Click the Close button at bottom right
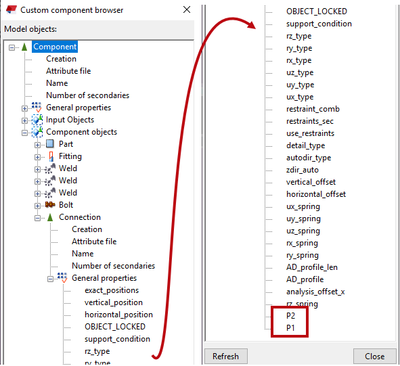This screenshot has height=366, width=400. pyautogui.click(x=374, y=356)
